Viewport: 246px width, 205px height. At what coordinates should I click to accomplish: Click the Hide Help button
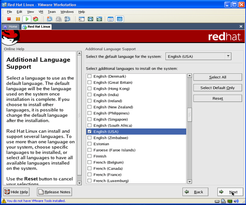[x=17, y=192]
